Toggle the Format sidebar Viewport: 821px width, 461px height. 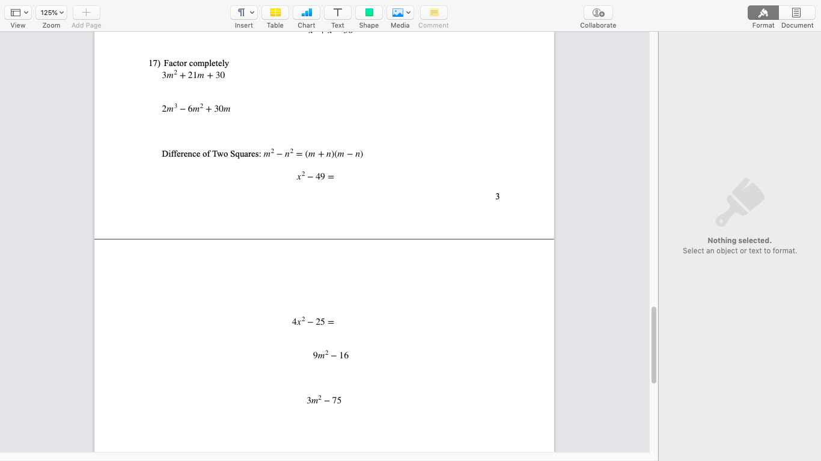(x=762, y=12)
